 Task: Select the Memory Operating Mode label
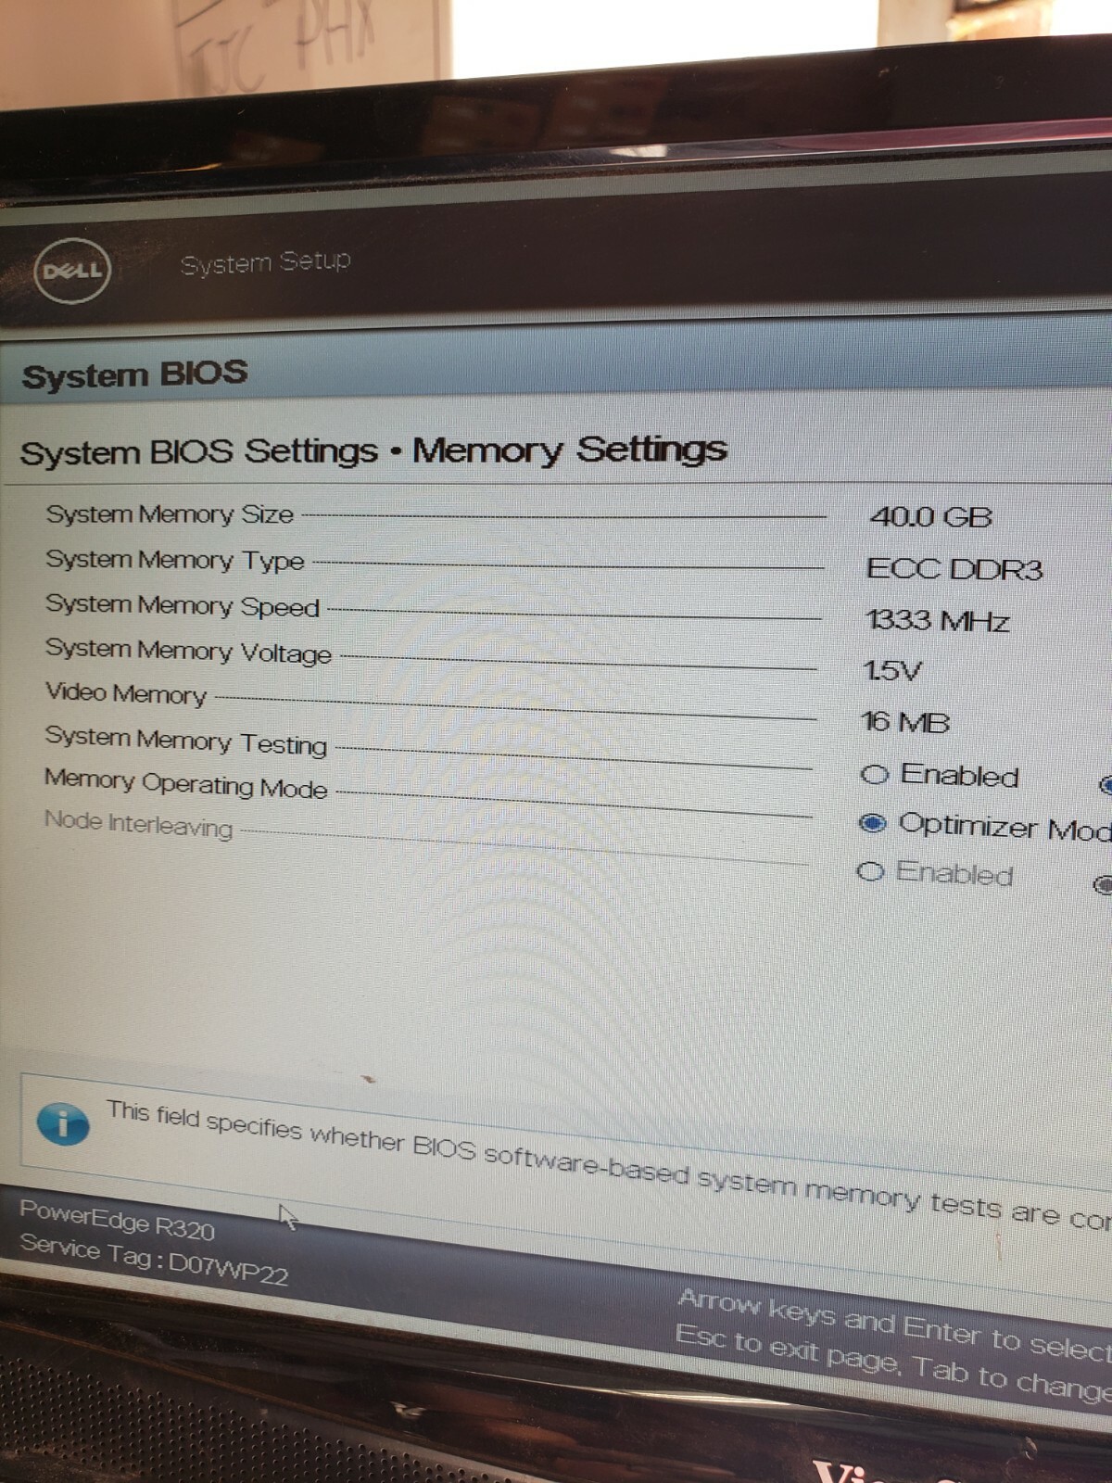(x=185, y=783)
